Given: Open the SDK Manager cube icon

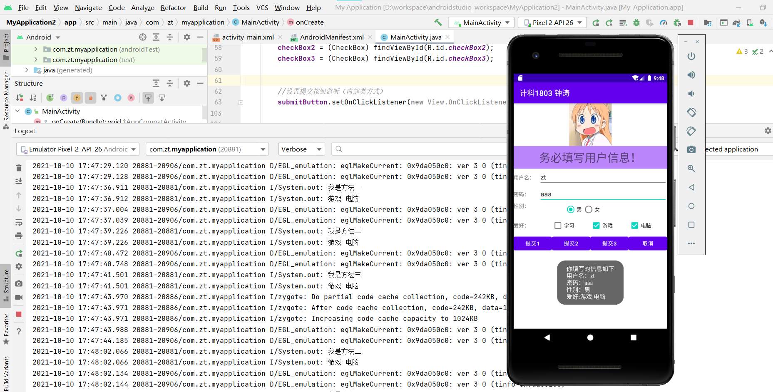Looking at the screenshot, I should pyautogui.click(x=763, y=22).
